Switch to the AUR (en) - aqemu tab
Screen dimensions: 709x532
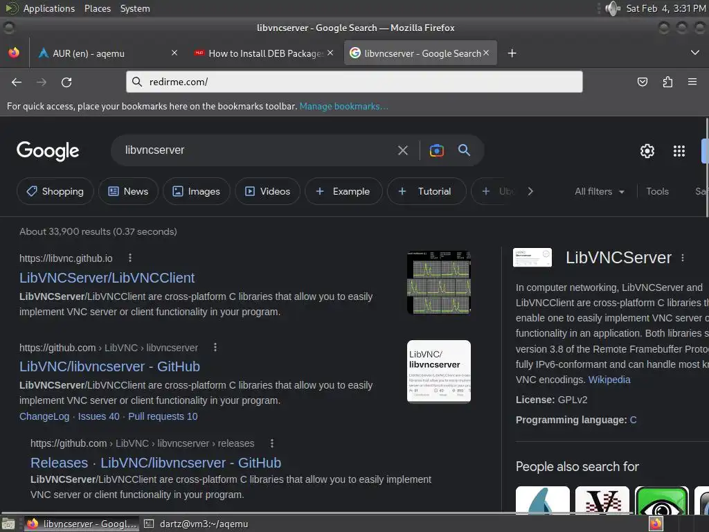[x=107, y=53]
